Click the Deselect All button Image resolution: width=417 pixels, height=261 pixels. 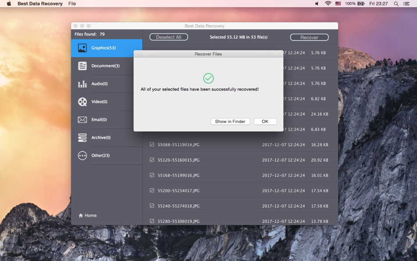(169, 37)
